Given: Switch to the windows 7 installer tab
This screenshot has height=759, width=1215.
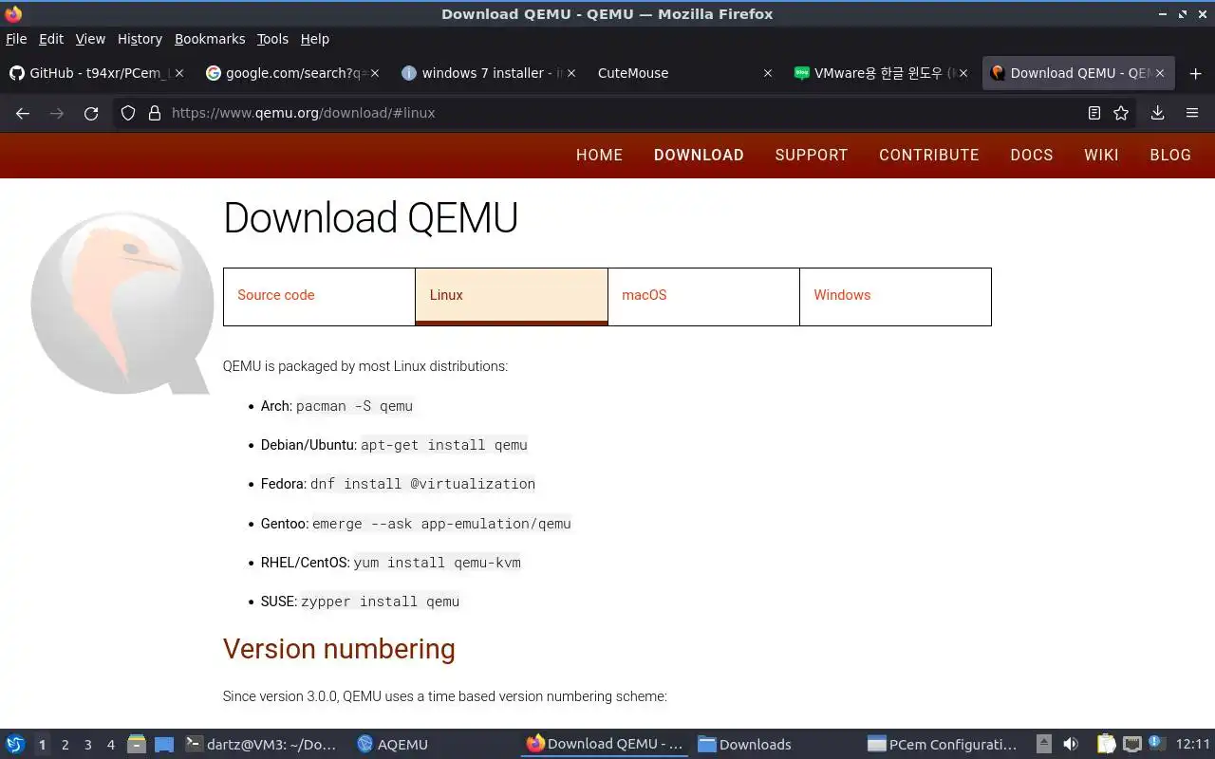Looking at the screenshot, I should [487, 73].
